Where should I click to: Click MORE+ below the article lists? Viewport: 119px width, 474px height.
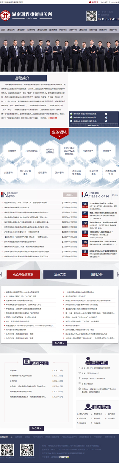[59, 343]
